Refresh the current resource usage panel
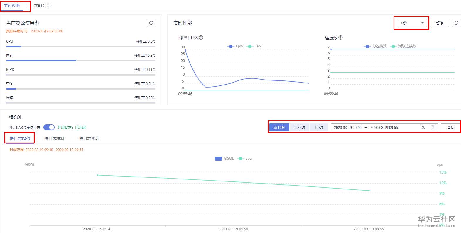461x233 pixels. click(151, 23)
